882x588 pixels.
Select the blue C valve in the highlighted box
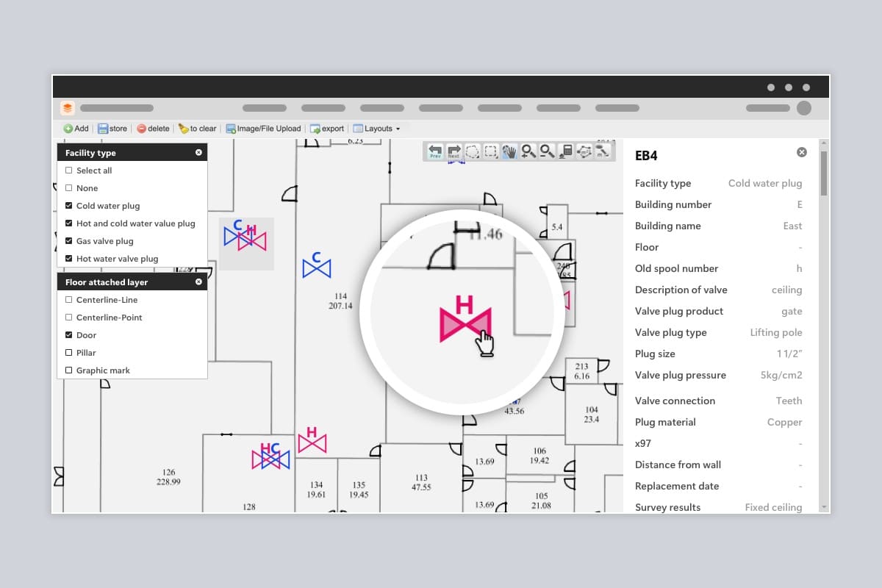point(237,233)
